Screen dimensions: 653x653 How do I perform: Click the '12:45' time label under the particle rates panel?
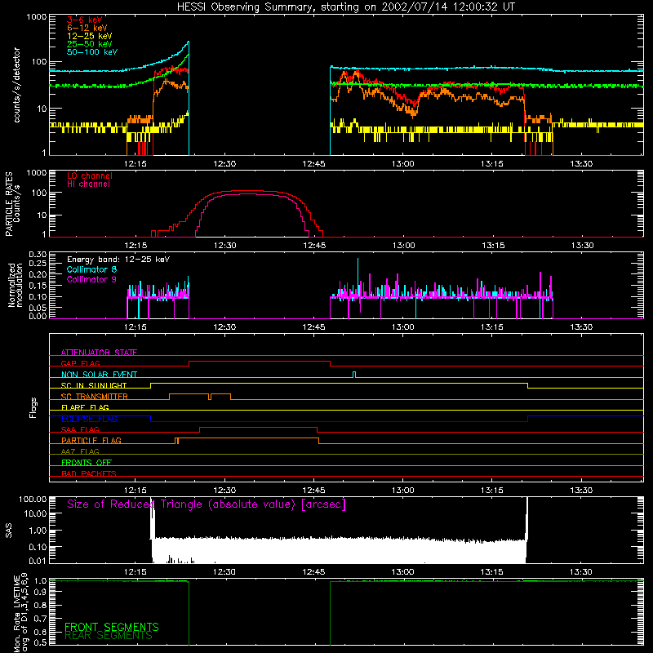click(314, 246)
